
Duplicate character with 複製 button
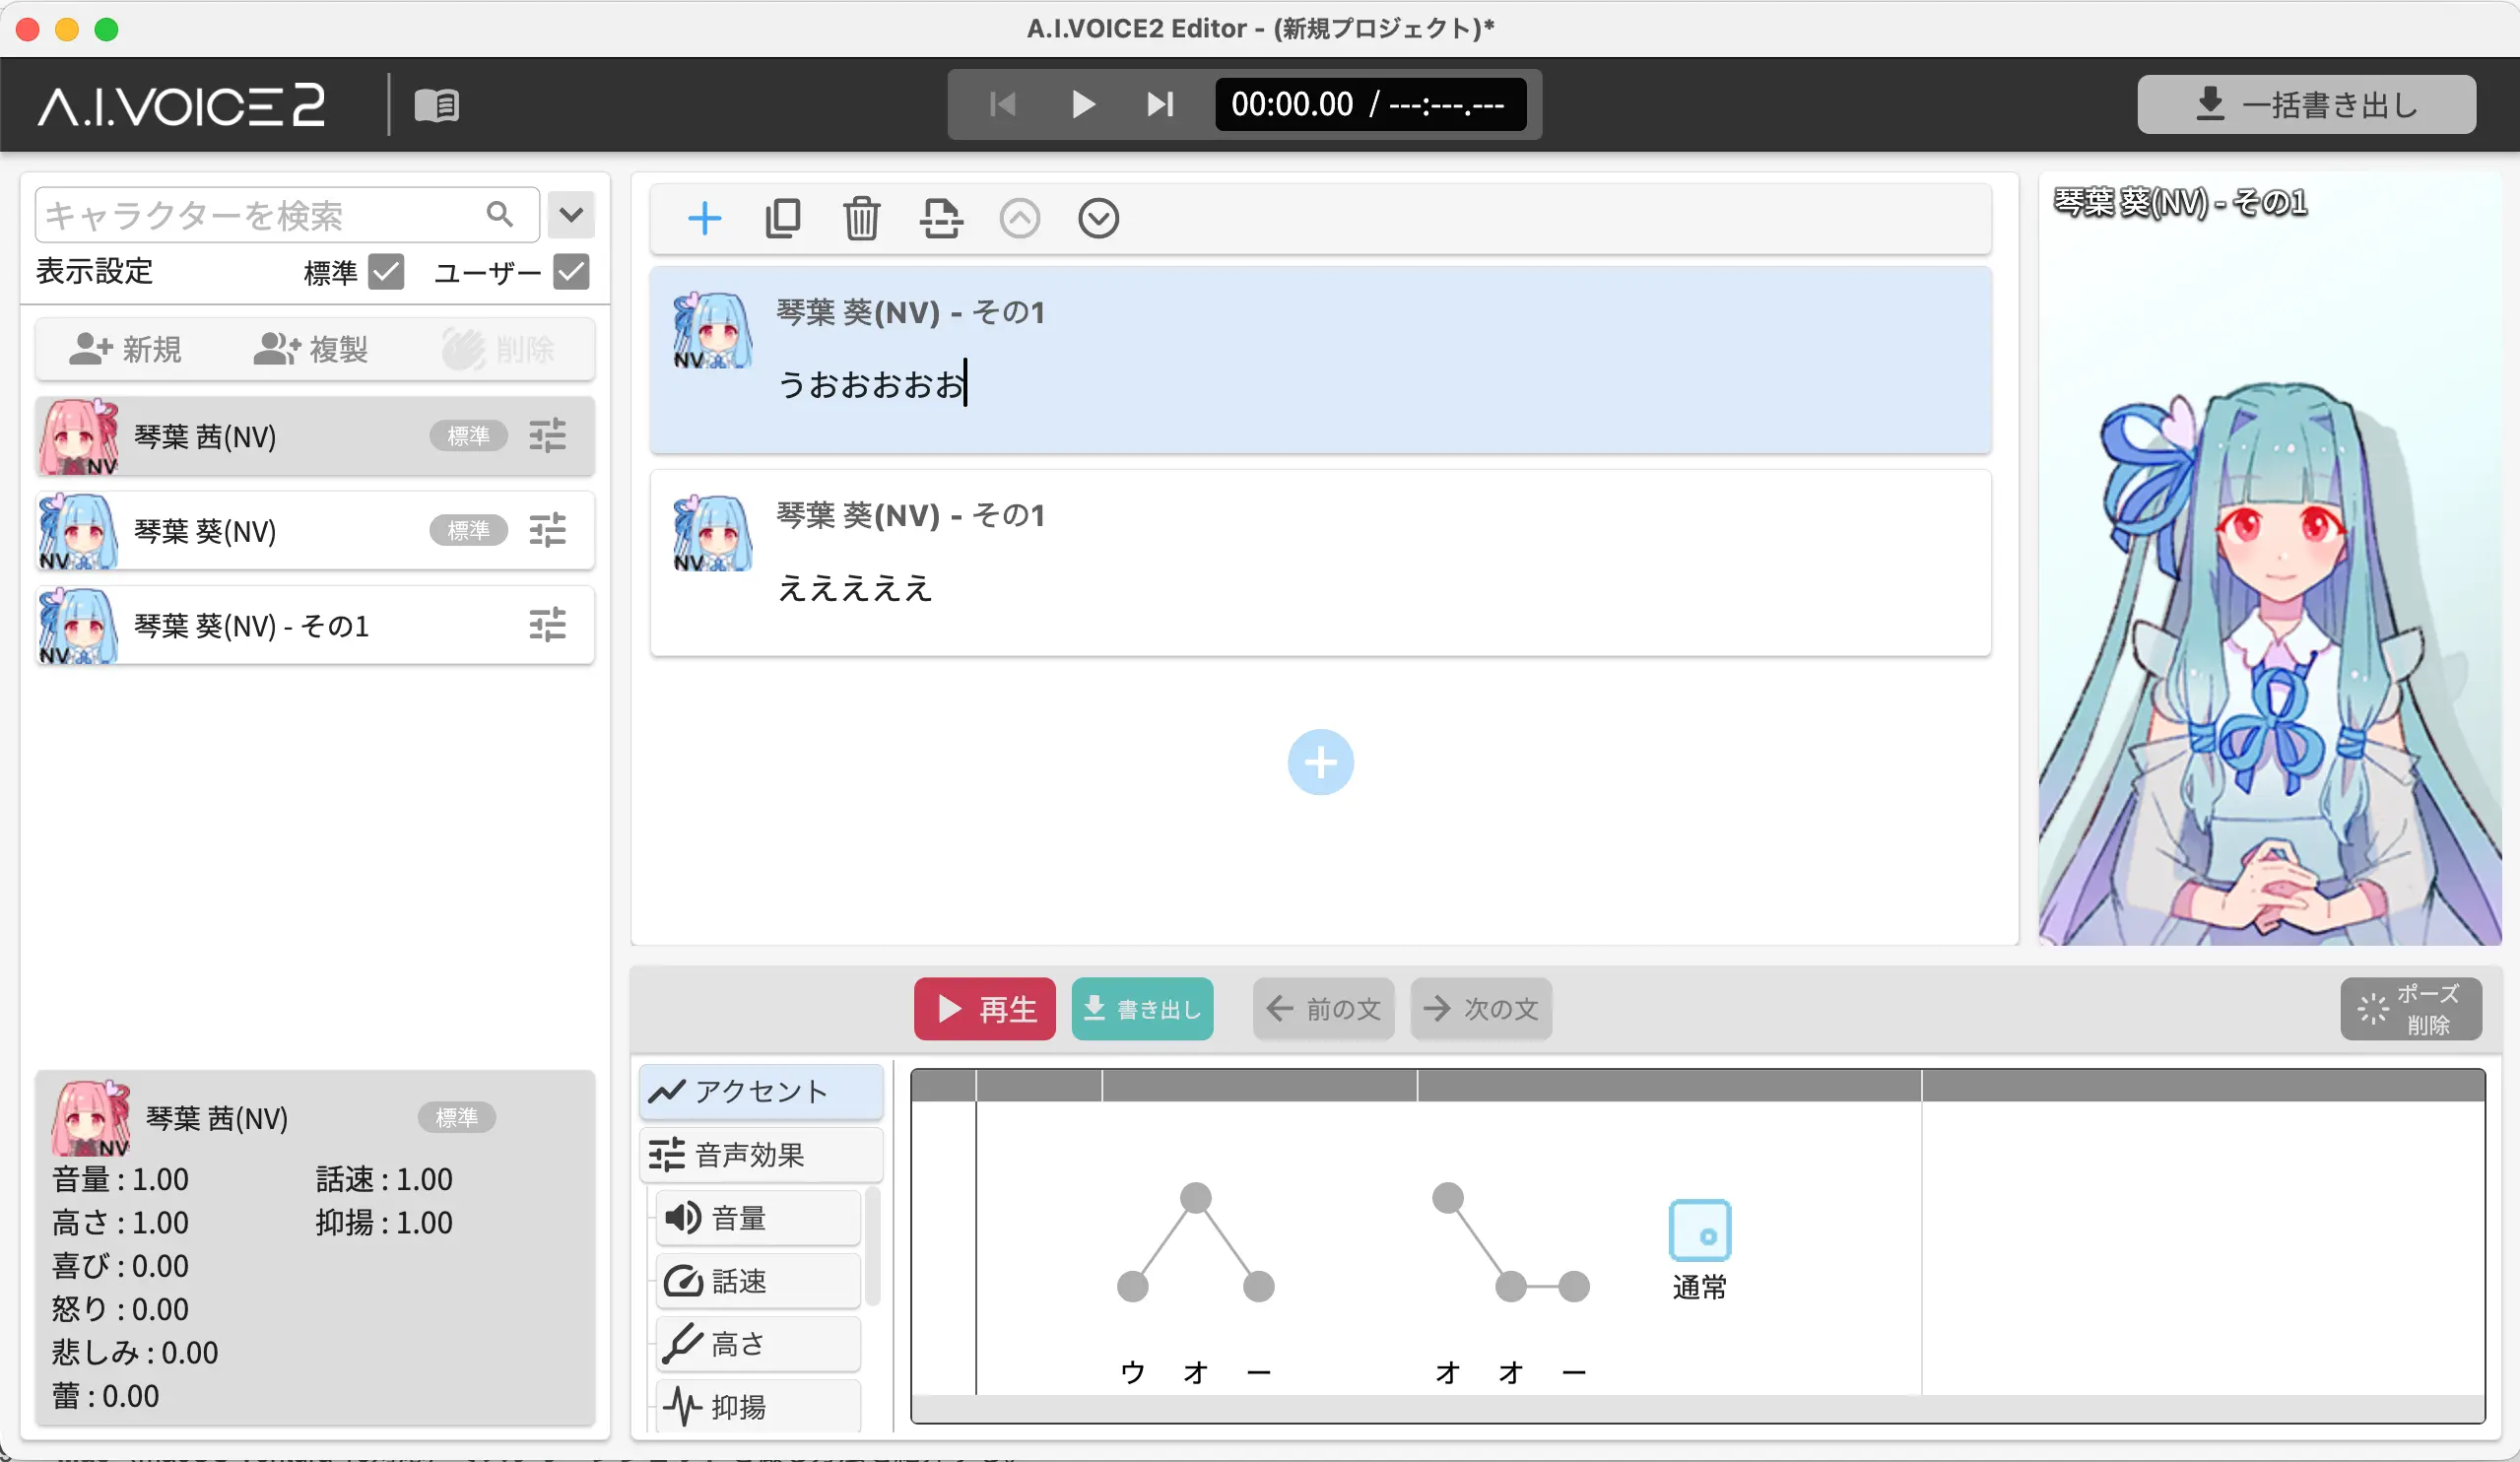point(311,349)
